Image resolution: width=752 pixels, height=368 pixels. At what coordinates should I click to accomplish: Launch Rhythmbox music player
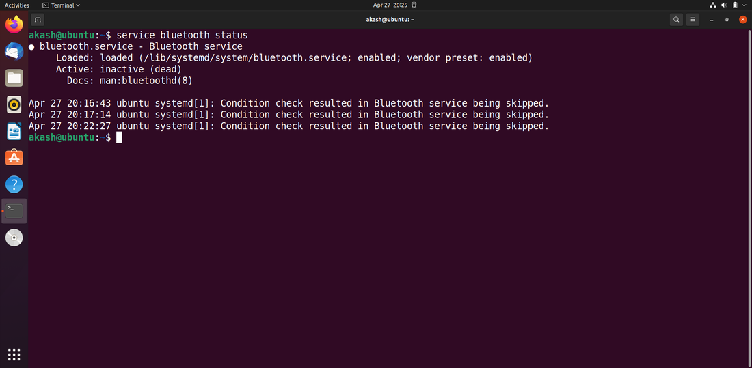coord(14,104)
